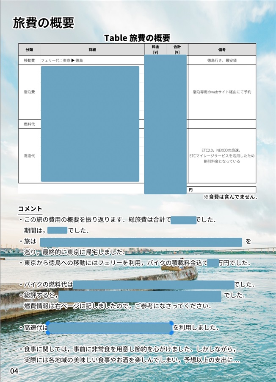Click the footnote "※食費は含んでません."

pyautogui.click(x=230, y=197)
